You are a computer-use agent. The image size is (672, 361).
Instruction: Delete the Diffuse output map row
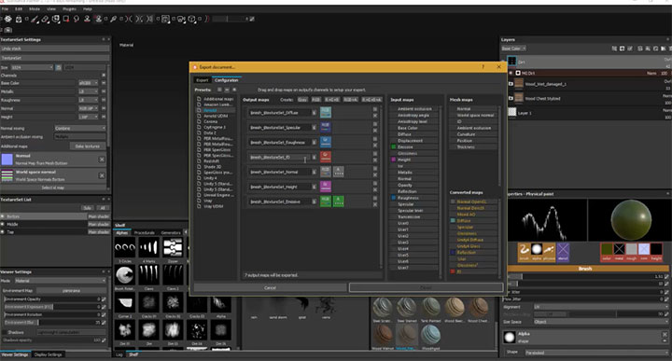(x=375, y=116)
